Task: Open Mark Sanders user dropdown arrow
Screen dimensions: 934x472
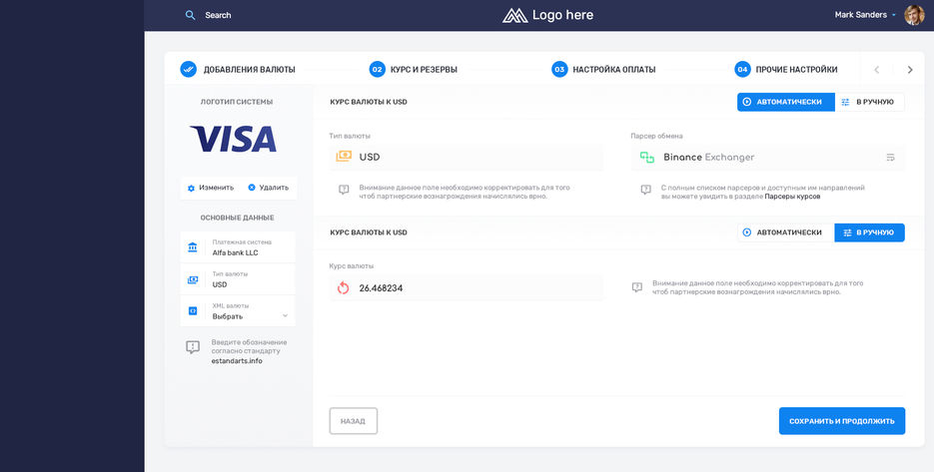Action: click(894, 15)
